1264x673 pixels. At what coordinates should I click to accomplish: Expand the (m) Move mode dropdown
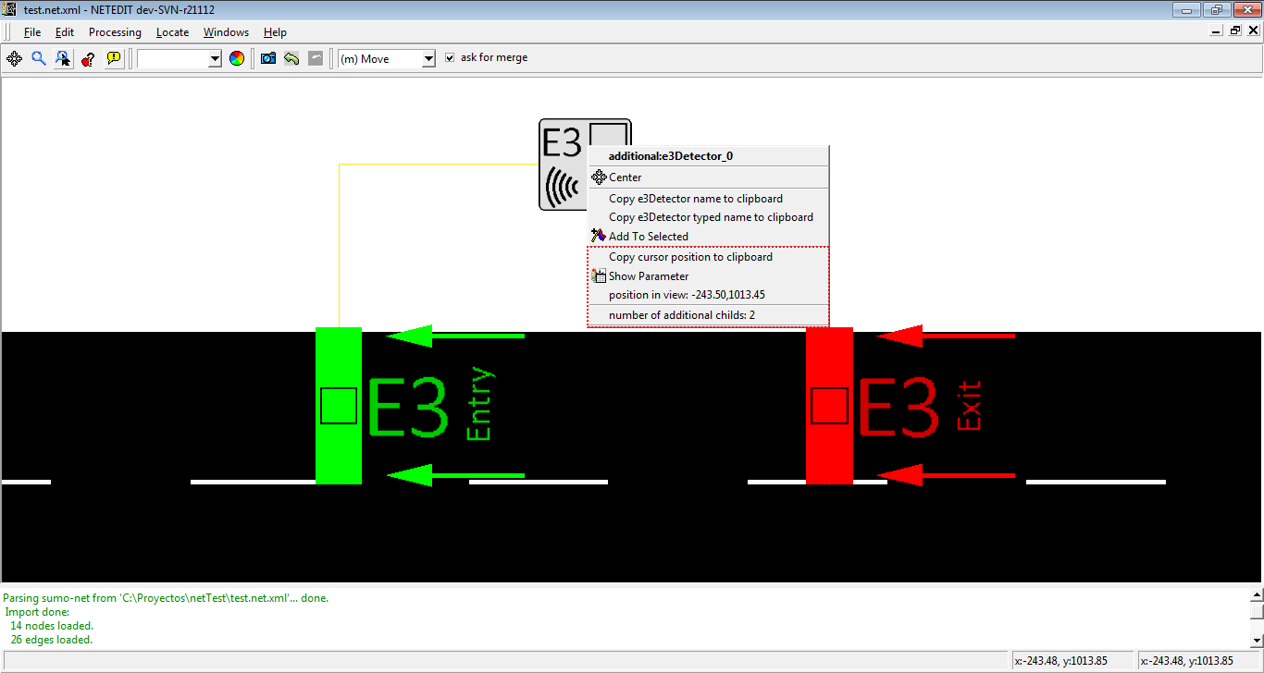tap(428, 59)
